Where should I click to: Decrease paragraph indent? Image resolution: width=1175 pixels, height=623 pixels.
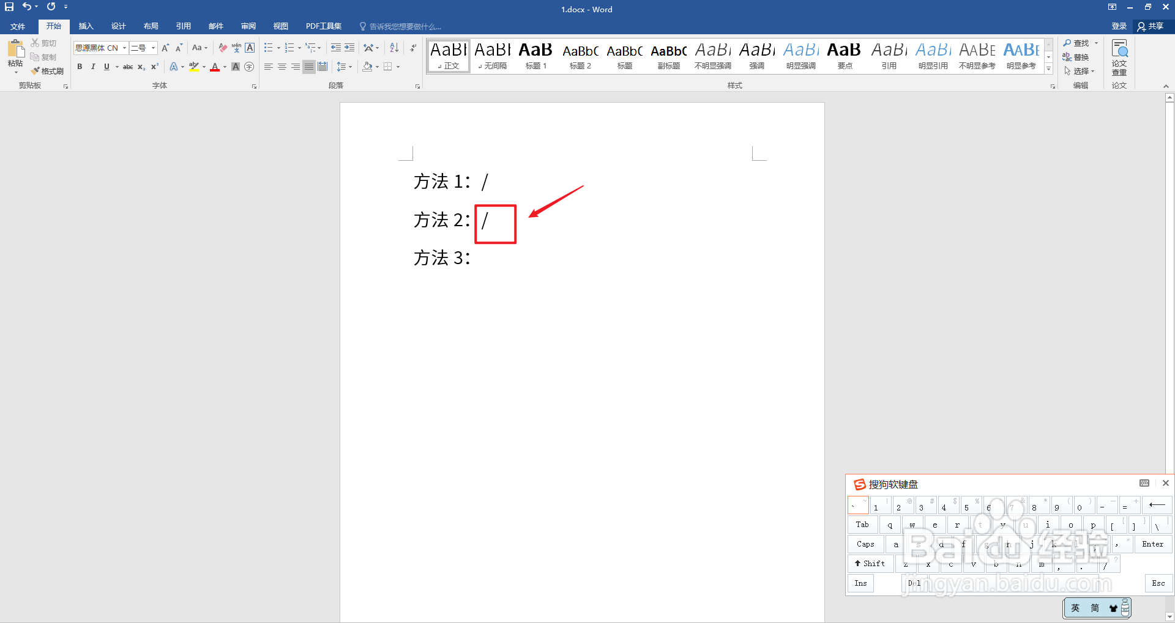[336, 48]
